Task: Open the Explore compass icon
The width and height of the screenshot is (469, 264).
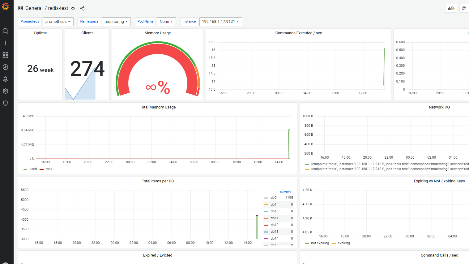Action: pos(5,67)
